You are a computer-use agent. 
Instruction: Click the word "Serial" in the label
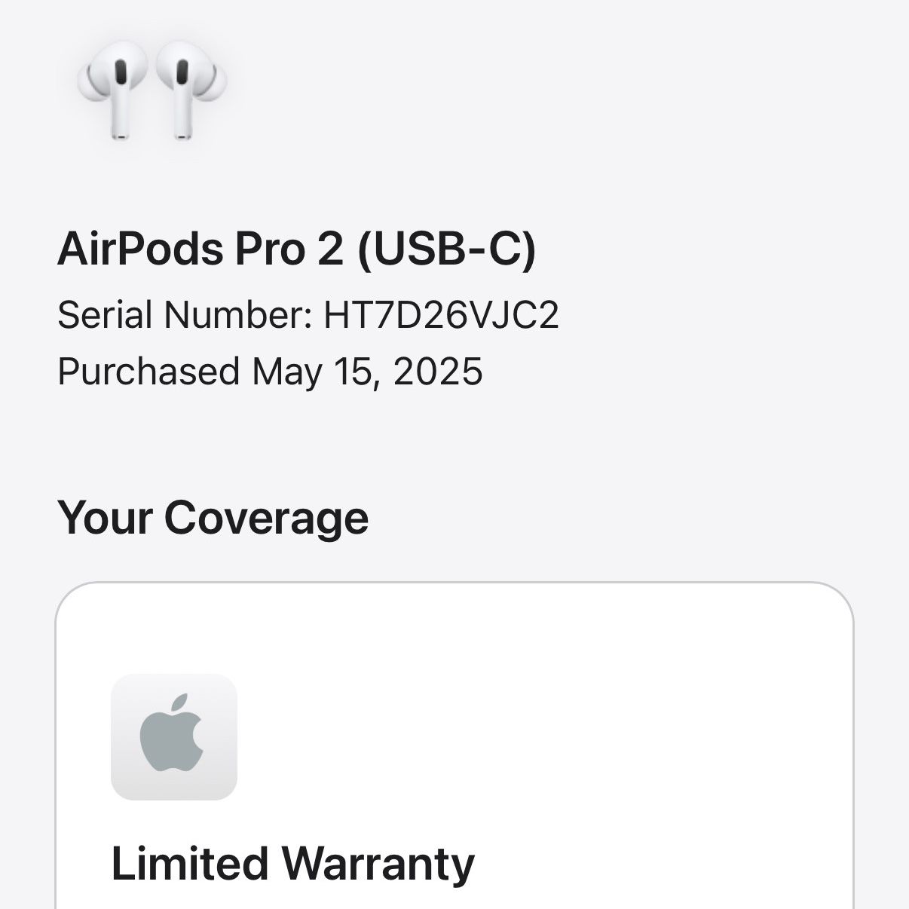[106, 314]
